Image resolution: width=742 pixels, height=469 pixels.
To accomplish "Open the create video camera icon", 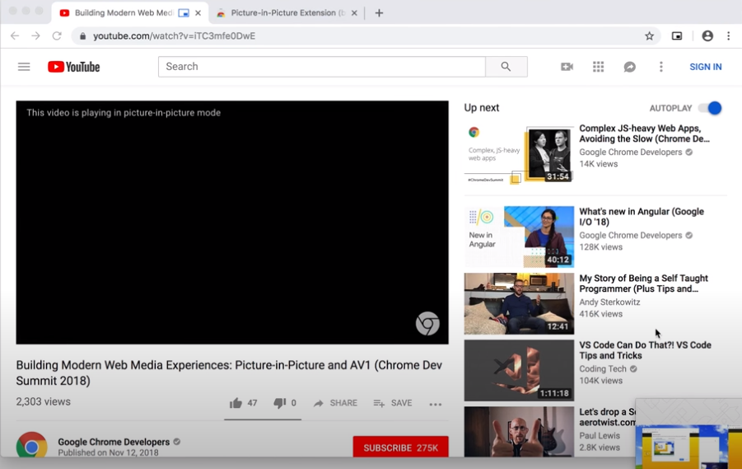I will tap(567, 67).
